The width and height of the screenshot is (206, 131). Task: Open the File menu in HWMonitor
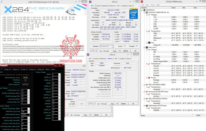pos(142,5)
